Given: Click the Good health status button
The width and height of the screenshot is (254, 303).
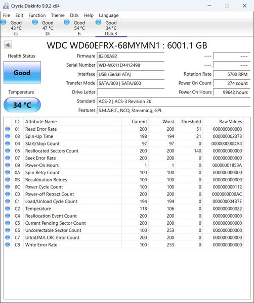Looking at the screenshot, I should [x=22, y=72].
